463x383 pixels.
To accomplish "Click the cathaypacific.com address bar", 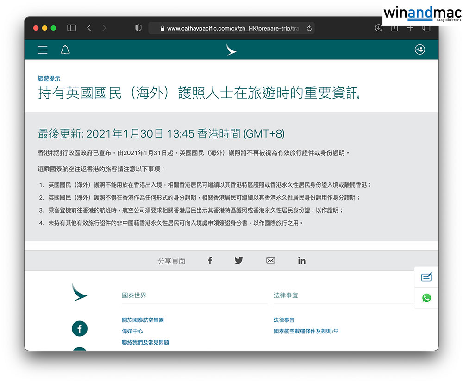I will pyautogui.click(x=231, y=28).
